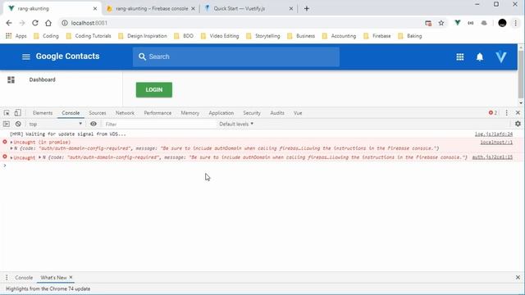This screenshot has width=525, height=295.
Task: Open the Baking bookmark folder
Action: point(410,36)
